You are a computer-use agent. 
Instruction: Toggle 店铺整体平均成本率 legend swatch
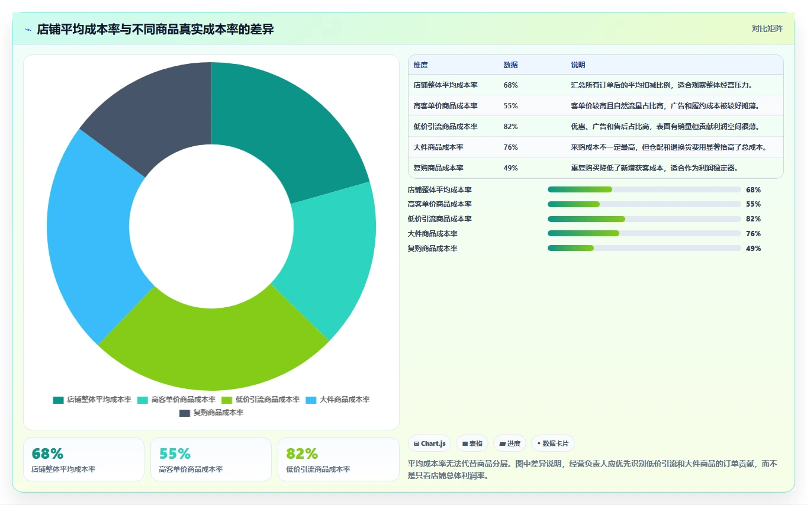coord(58,400)
